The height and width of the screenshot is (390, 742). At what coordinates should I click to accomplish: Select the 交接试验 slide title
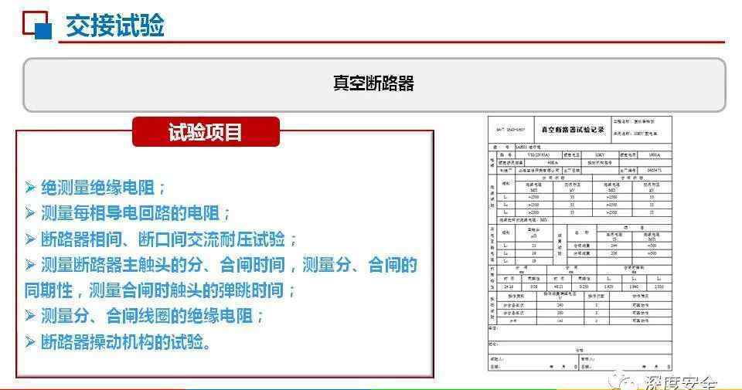pyautogui.click(x=114, y=25)
